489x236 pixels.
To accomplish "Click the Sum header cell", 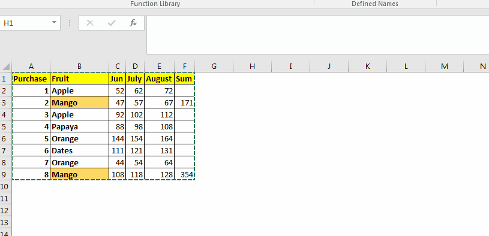I will click(185, 79).
